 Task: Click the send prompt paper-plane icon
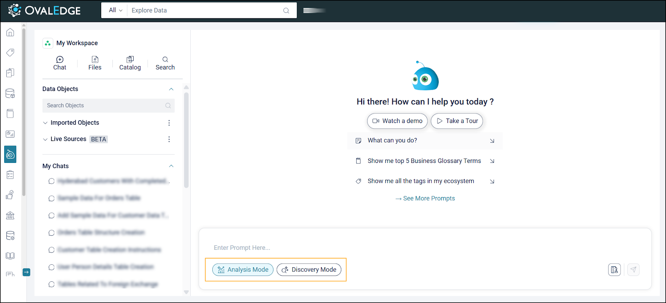click(x=633, y=270)
